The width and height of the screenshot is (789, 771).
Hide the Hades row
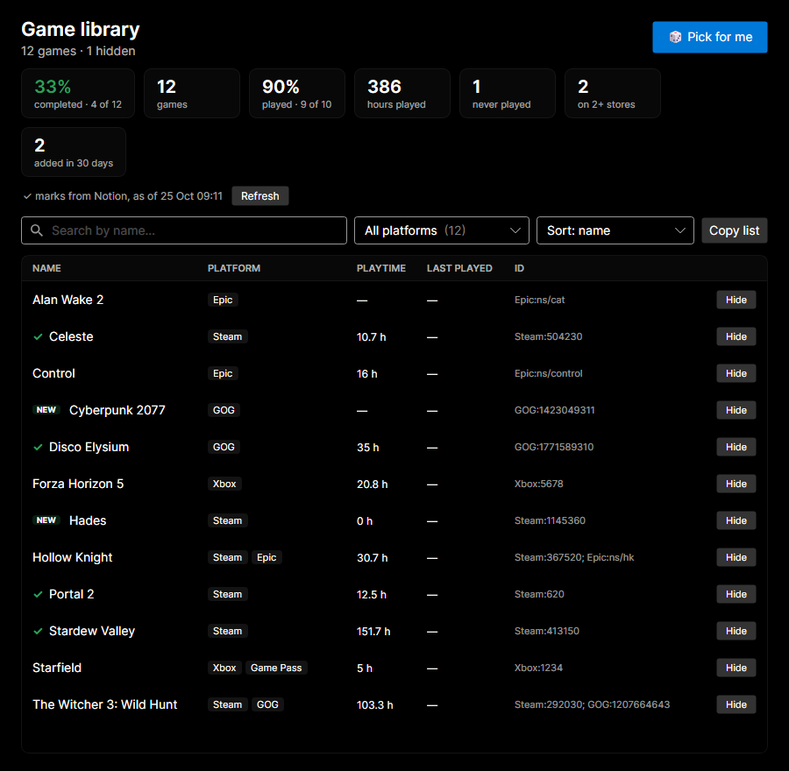736,520
